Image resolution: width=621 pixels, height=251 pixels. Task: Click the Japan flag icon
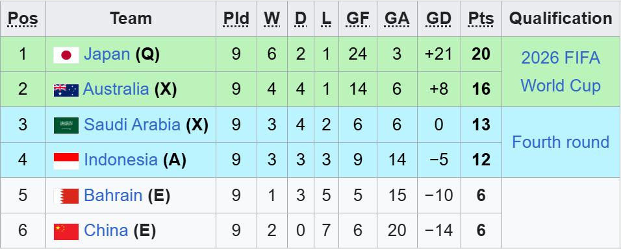(x=66, y=54)
